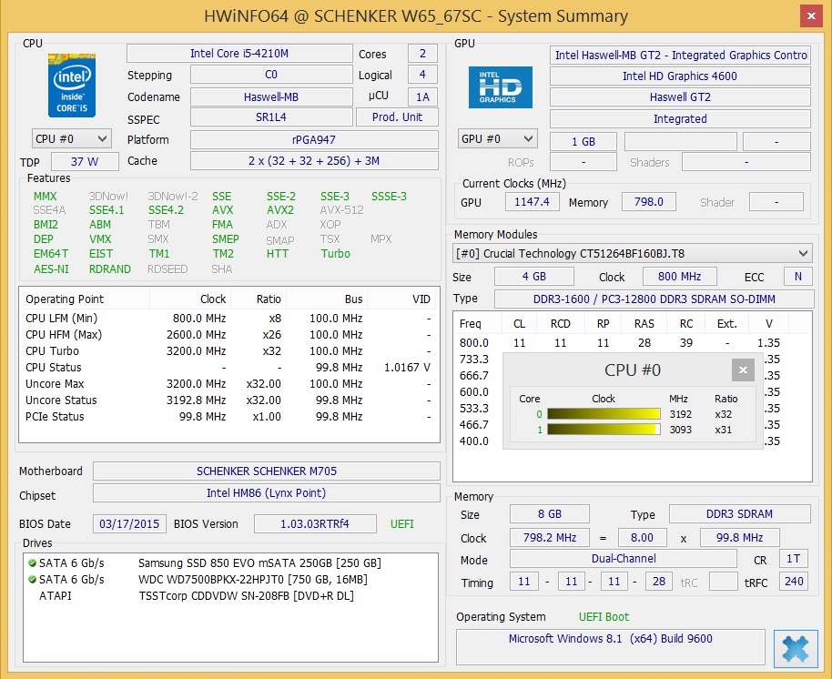
Task: Close the CPU #0 clock popup
Action: [743, 370]
